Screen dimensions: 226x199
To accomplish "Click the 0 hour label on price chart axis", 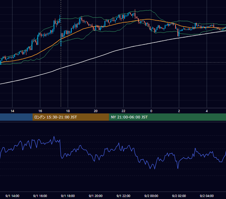I will click(151, 111).
